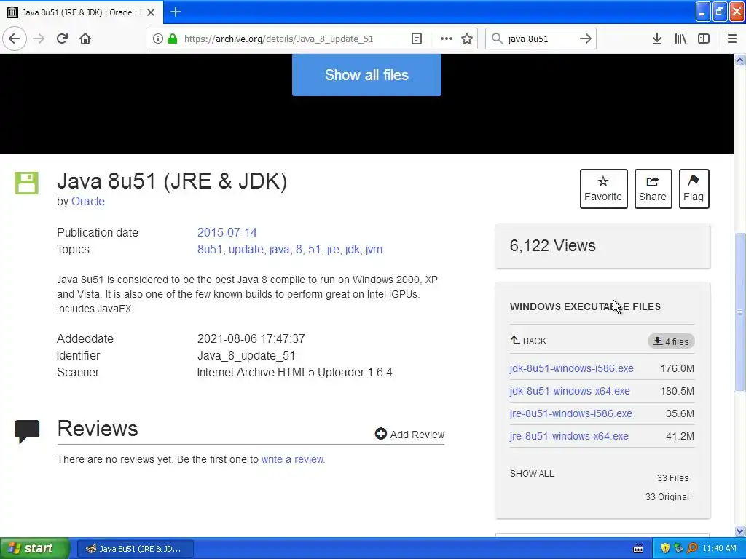Toggle reader view icon in address bar

point(416,39)
